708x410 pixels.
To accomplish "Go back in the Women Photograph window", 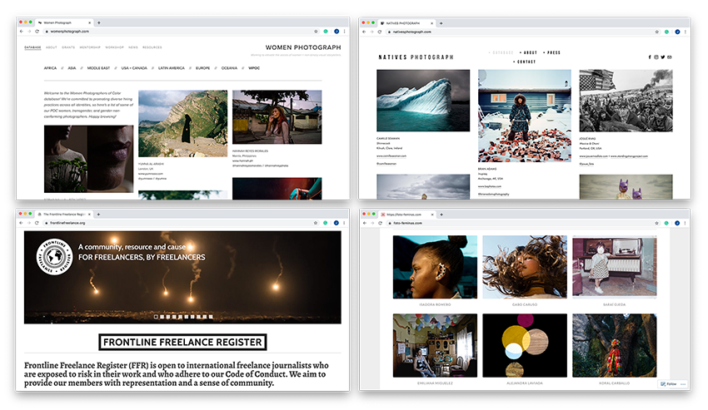I will point(21,32).
